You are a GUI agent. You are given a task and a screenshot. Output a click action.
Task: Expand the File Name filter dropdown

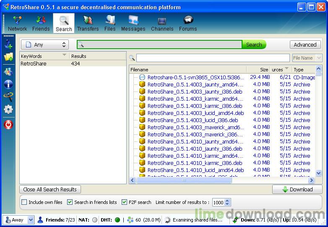(307, 58)
